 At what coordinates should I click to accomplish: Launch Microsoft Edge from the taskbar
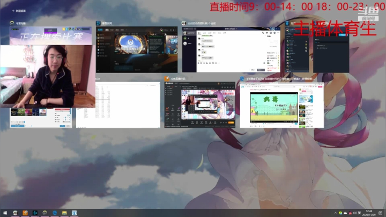click(55, 213)
